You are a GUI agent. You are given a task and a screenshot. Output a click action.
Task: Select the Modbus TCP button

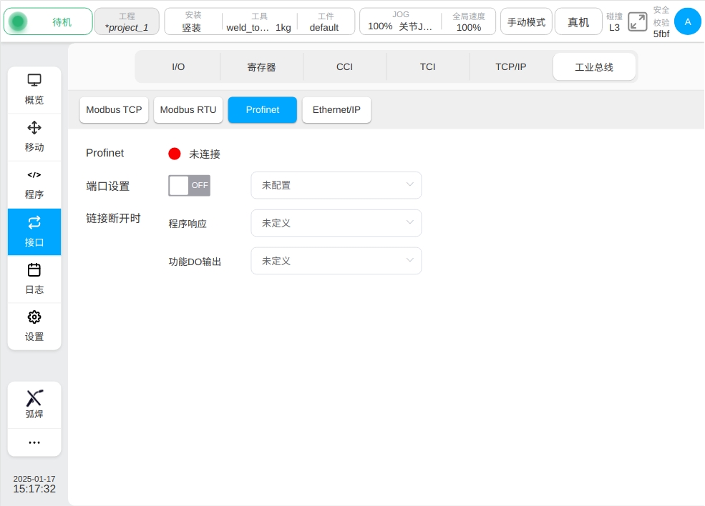[x=114, y=110]
